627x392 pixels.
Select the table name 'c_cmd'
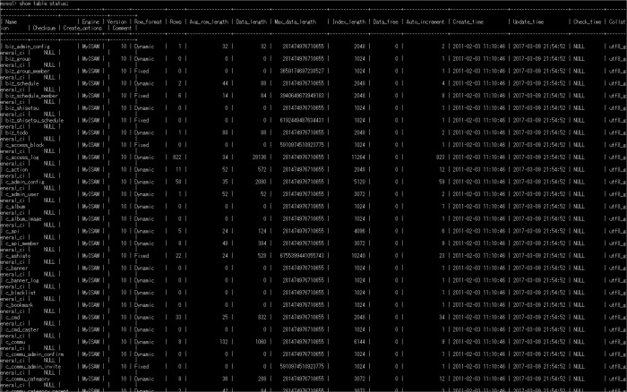[13, 318]
